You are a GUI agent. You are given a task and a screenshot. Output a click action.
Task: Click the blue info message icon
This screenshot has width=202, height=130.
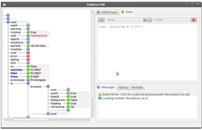(100, 98)
